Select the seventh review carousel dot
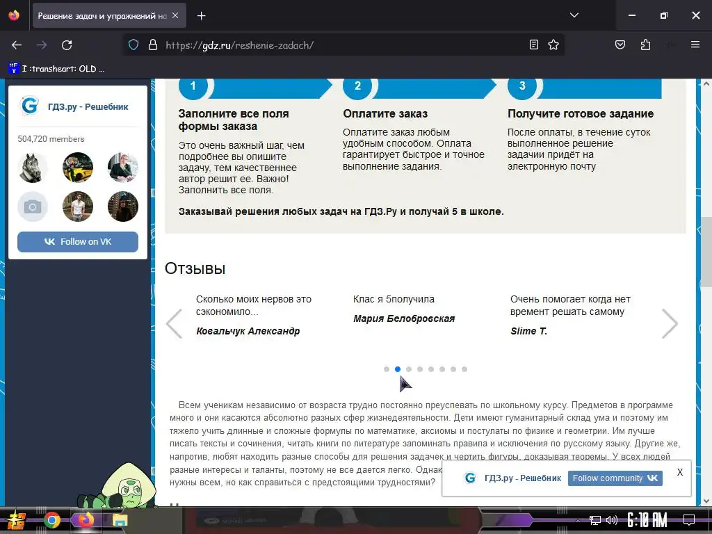 click(x=453, y=369)
